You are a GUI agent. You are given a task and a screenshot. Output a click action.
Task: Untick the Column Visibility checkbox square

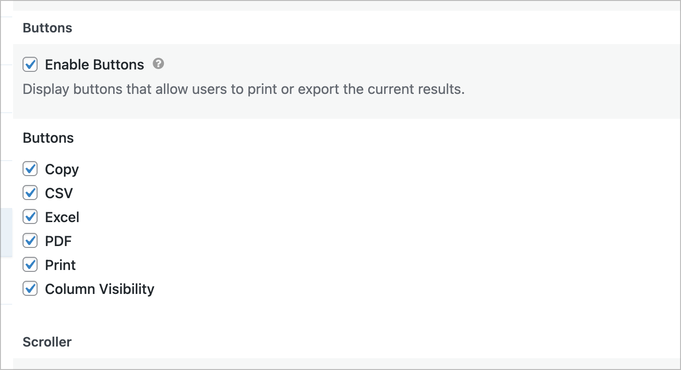(30, 288)
